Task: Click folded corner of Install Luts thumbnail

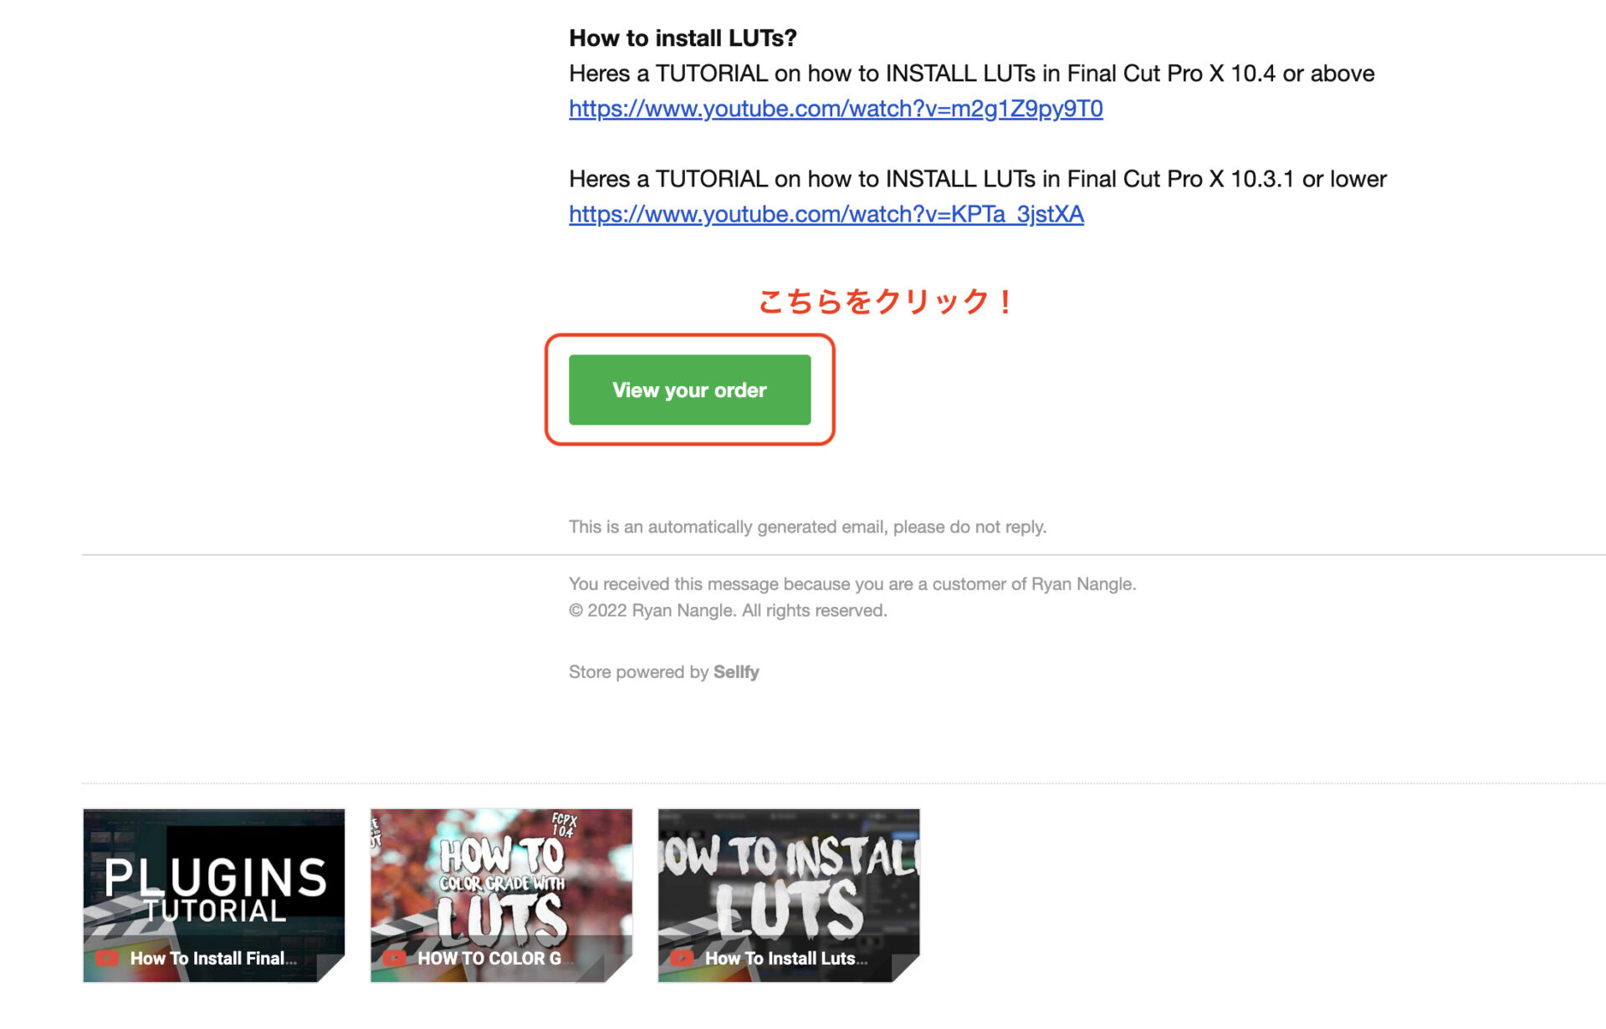Action: pos(907,970)
